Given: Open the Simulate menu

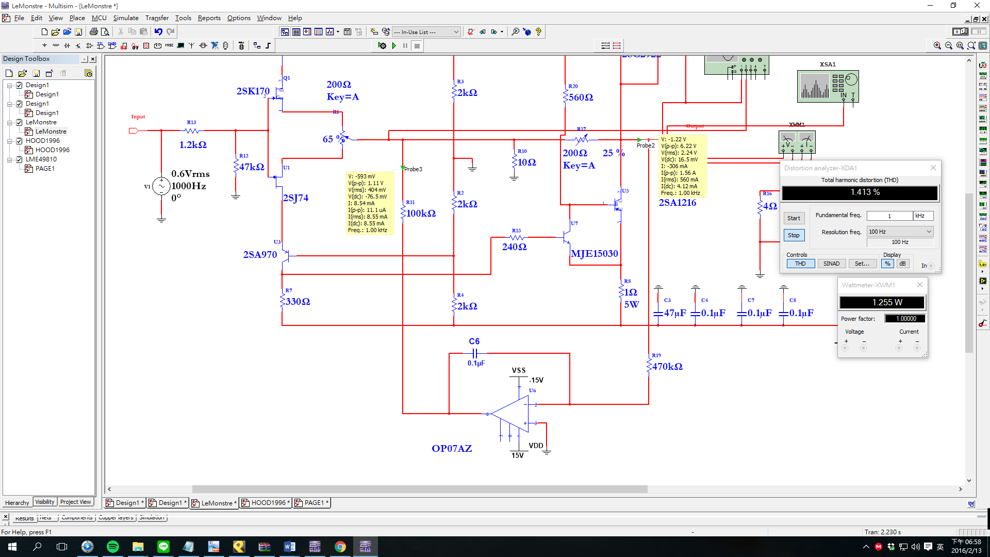Looking at the screenshot, I should (126, 18).
